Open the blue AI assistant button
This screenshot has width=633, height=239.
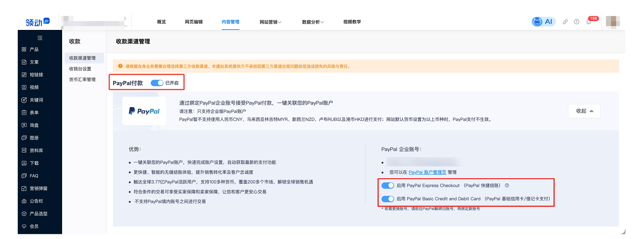click(543, 21)
